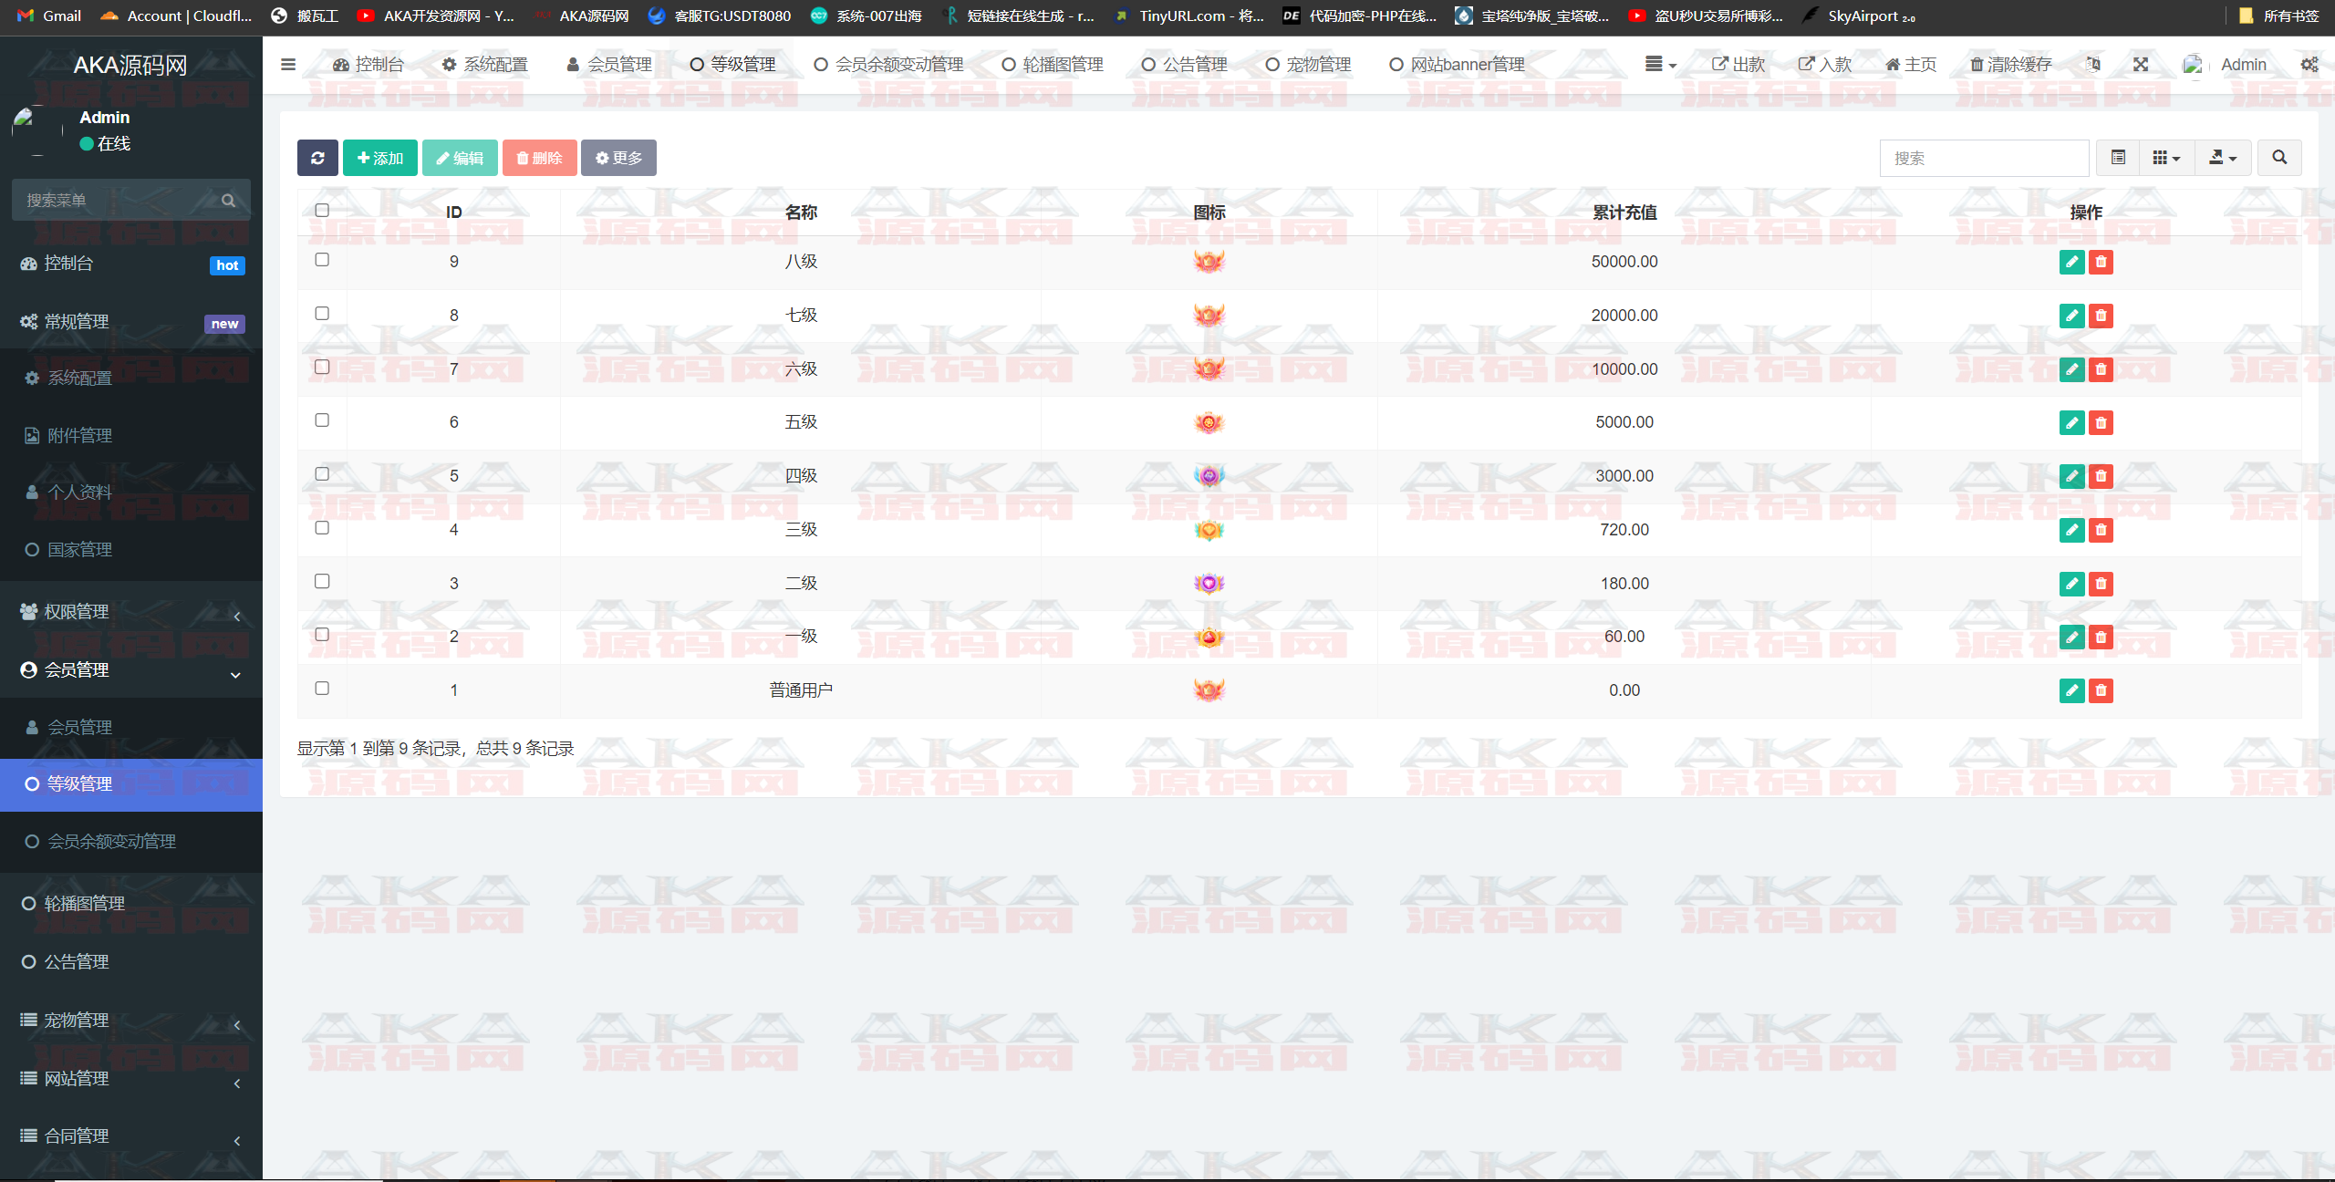Open 会员余额变动管理 in the sidebar

(111, 842)
